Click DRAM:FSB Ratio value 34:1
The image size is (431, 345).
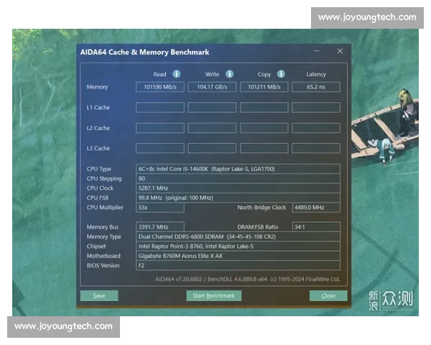pos(316,227)
